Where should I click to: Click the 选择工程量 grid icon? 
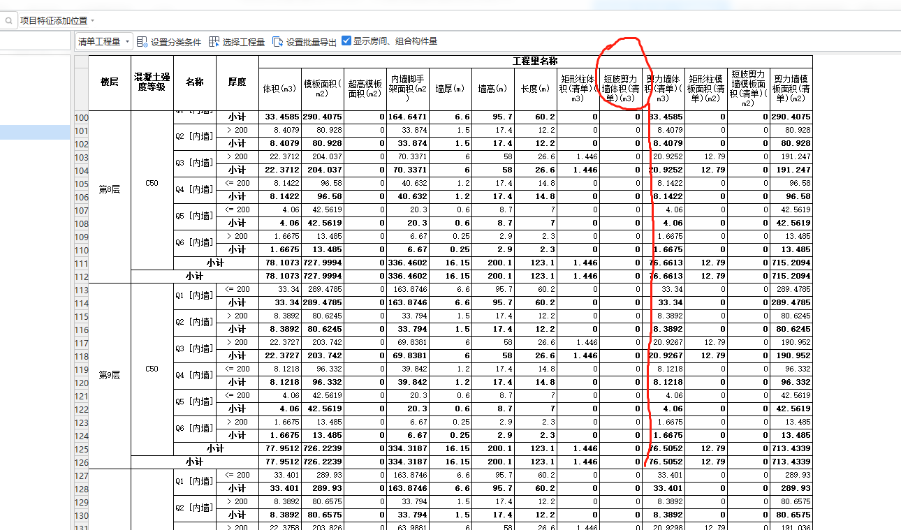point(214,42)
